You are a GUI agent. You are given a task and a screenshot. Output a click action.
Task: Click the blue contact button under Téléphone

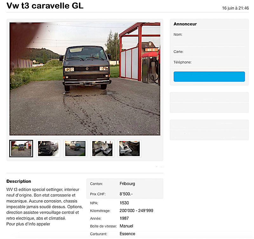(209, 77)
